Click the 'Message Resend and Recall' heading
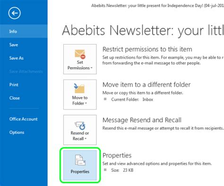This screenshot has height=186, width=224. coord(142,120)
